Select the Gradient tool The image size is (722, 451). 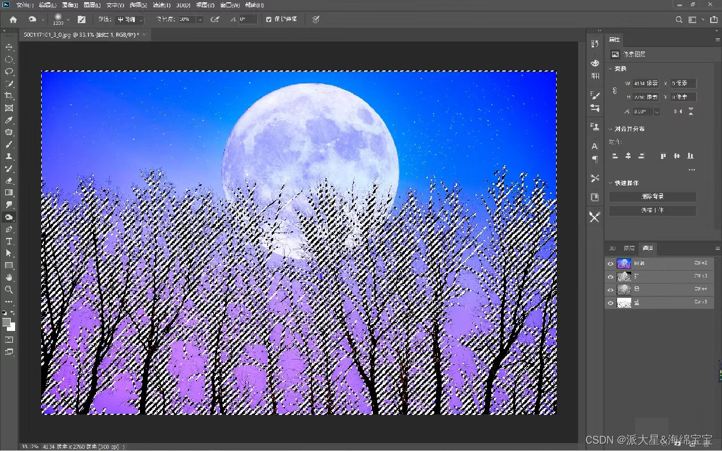pos(9,193)
